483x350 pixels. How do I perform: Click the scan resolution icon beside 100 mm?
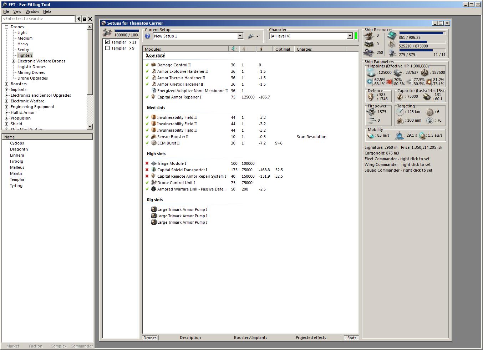coord(400,121)
